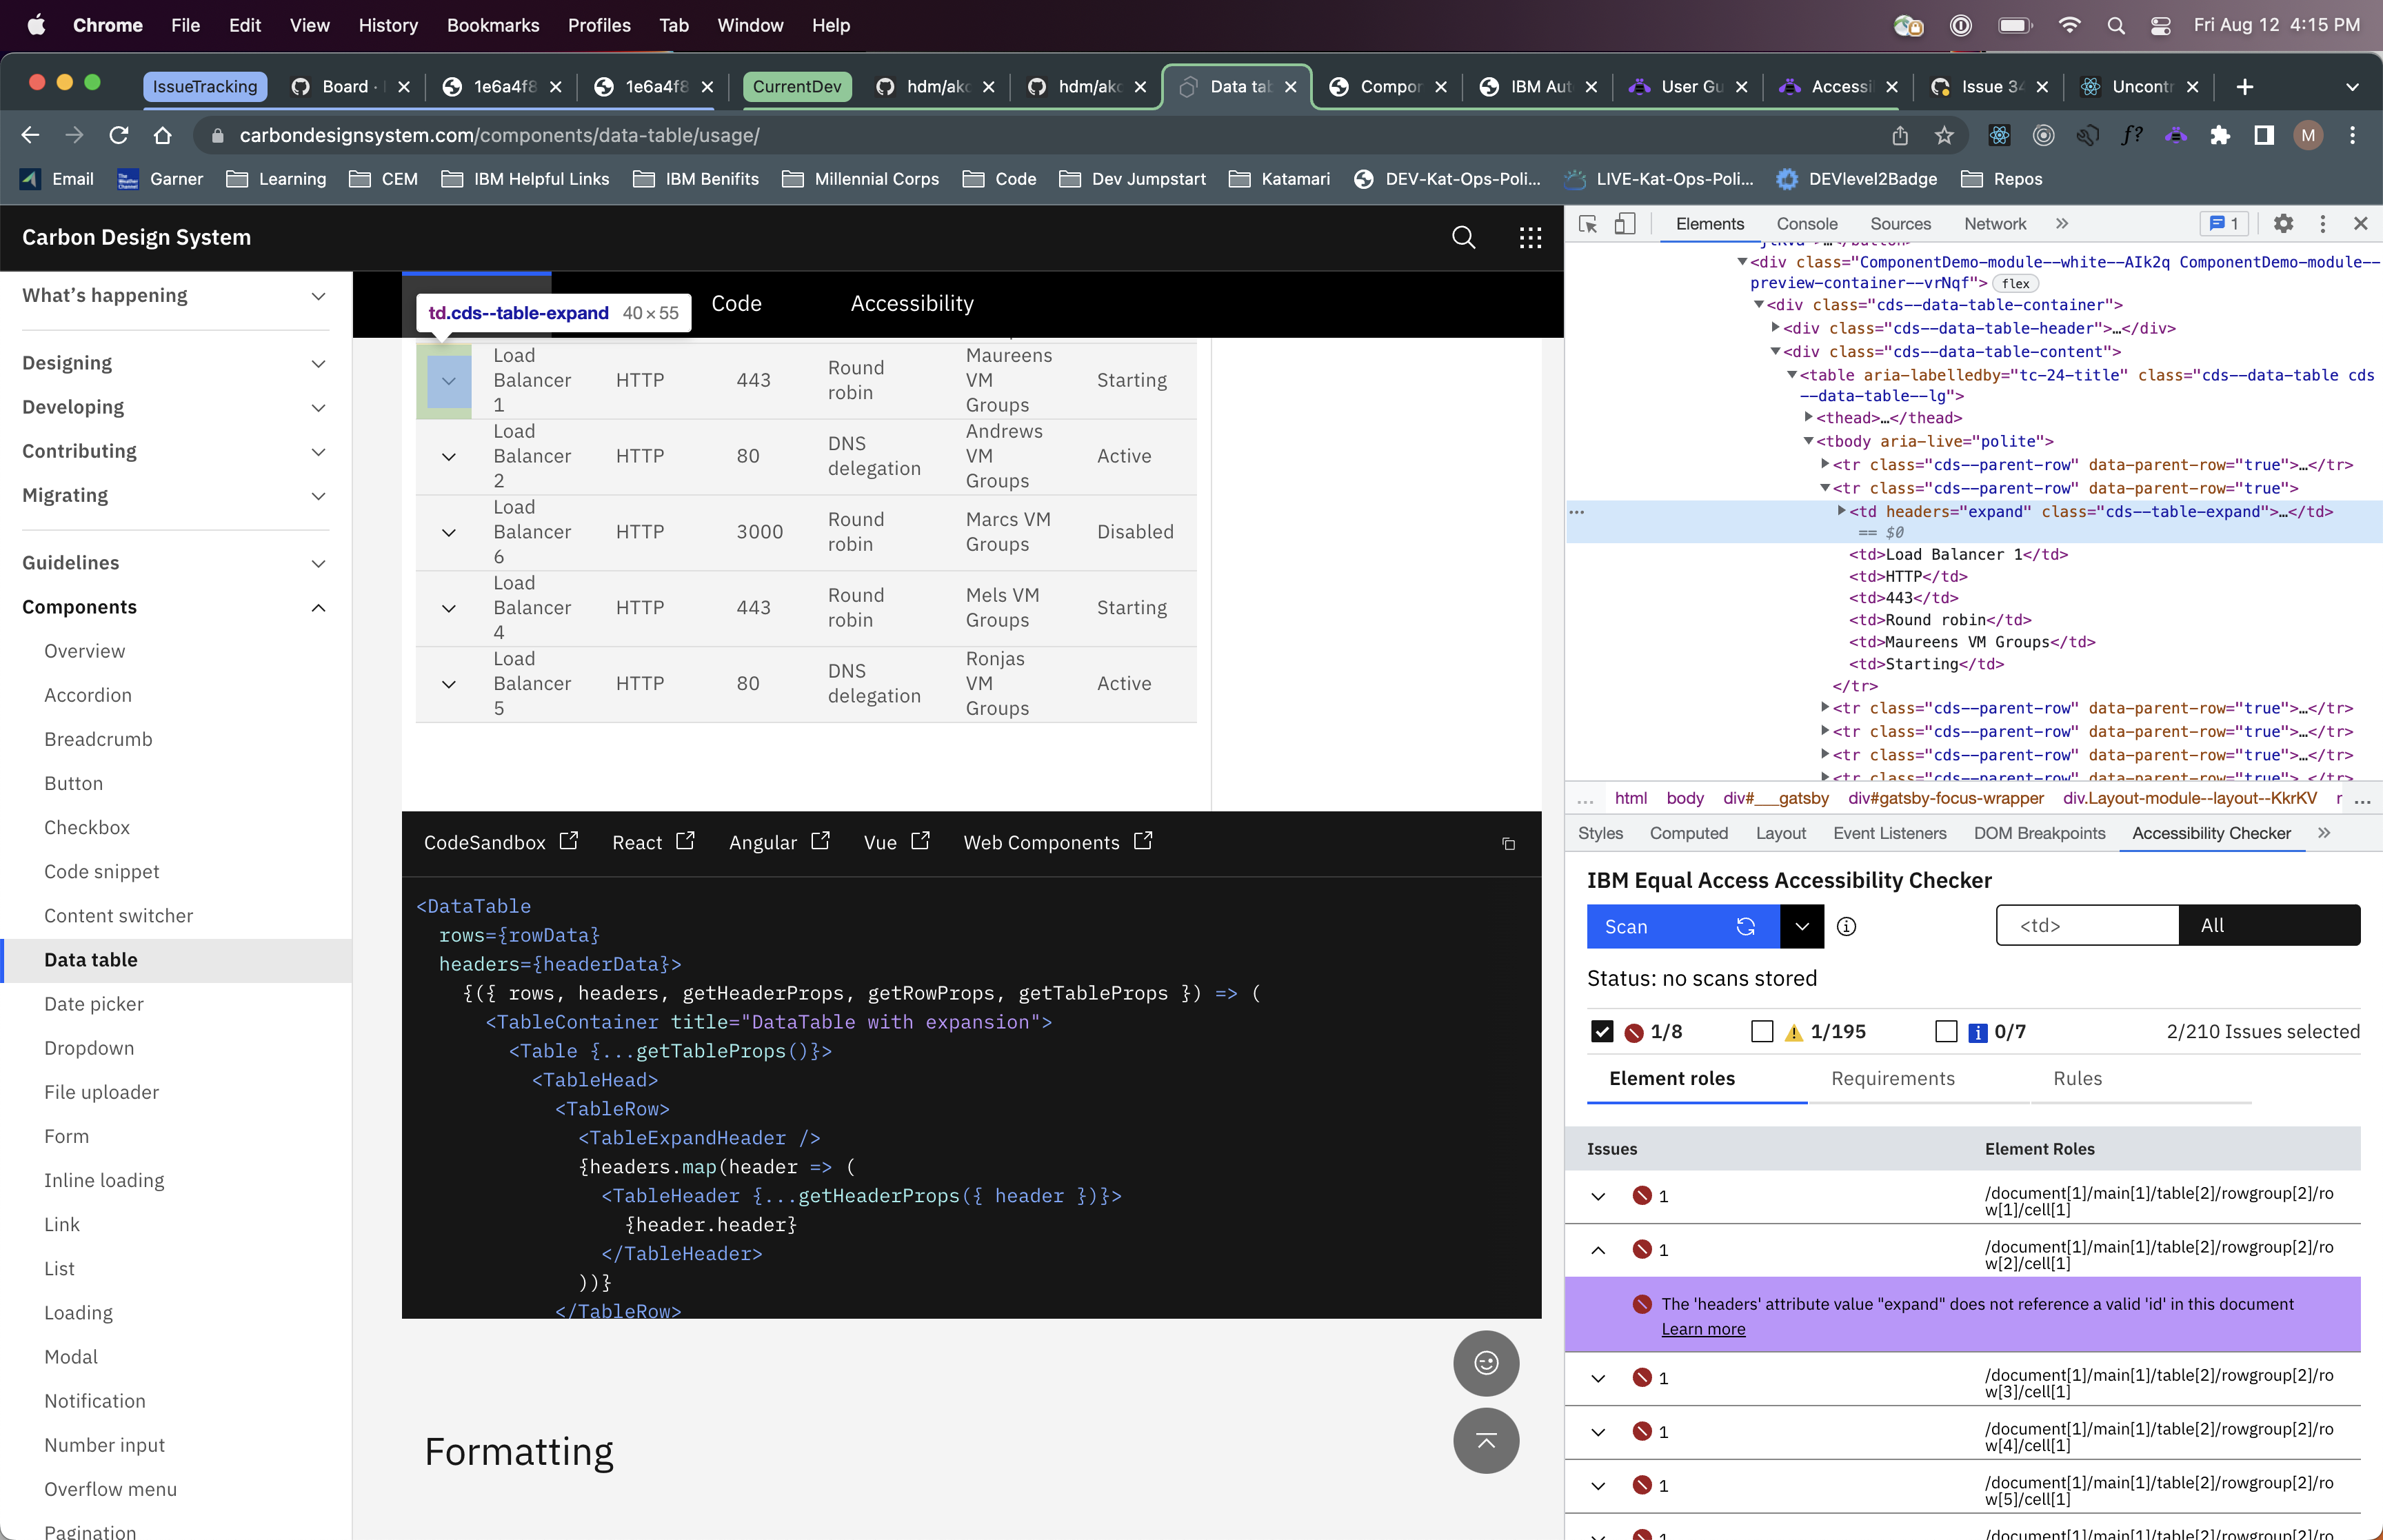Toggle the device toolbar in DevTools
Image resolution: width=2383 pixels, height=1540 pixels.
click(x=1625, y=224)
